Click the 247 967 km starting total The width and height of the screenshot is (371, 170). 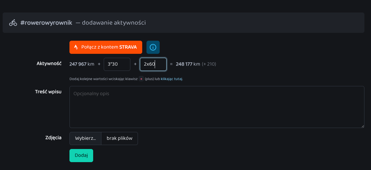point(82,64)
